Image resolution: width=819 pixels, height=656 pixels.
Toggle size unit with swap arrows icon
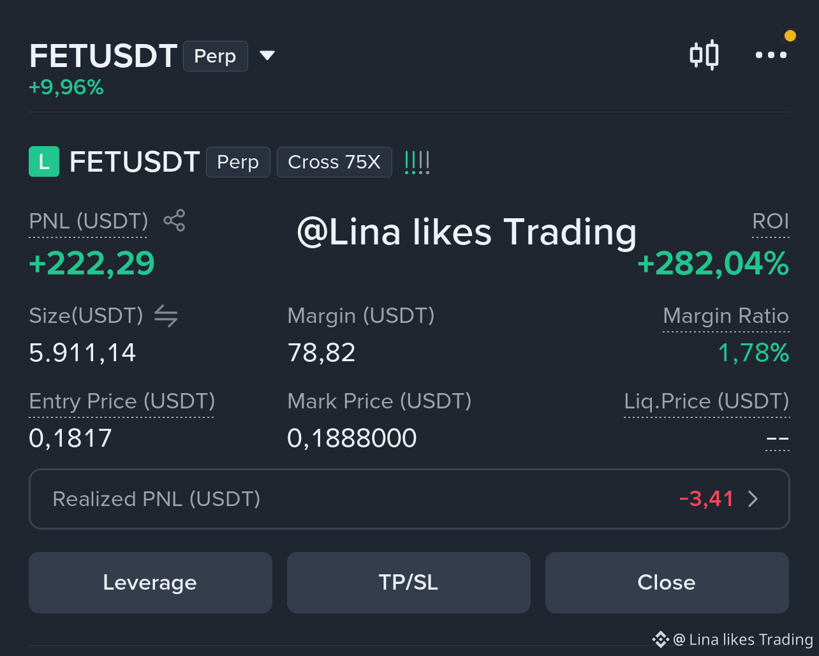click(x=166, y=316)
